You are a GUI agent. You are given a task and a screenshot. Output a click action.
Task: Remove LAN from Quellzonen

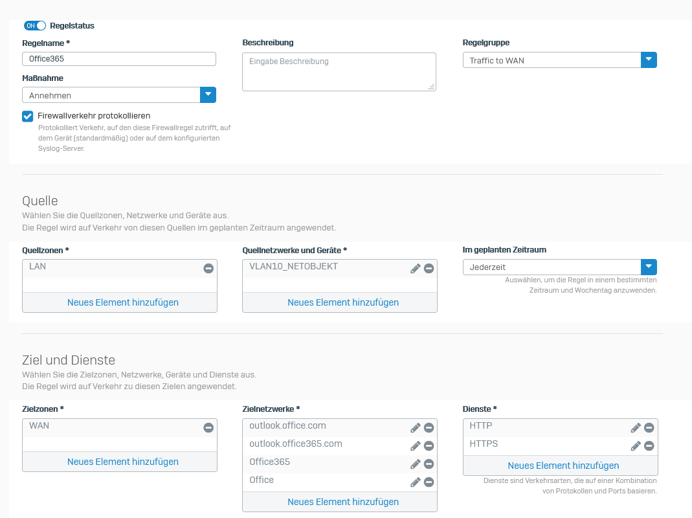pyautogui.click(x=208, y=269)
